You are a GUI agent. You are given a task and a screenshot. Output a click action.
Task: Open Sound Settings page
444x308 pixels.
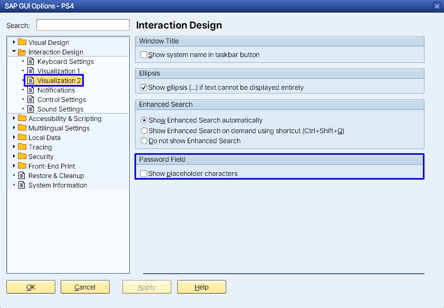pyautogui.click(x=60, y=109)
